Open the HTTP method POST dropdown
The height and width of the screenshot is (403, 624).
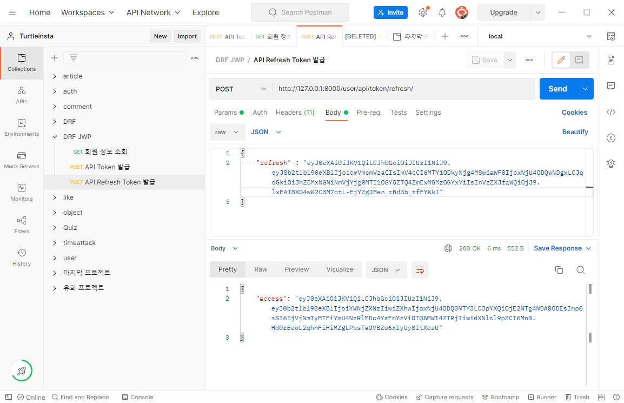(241, 89)
